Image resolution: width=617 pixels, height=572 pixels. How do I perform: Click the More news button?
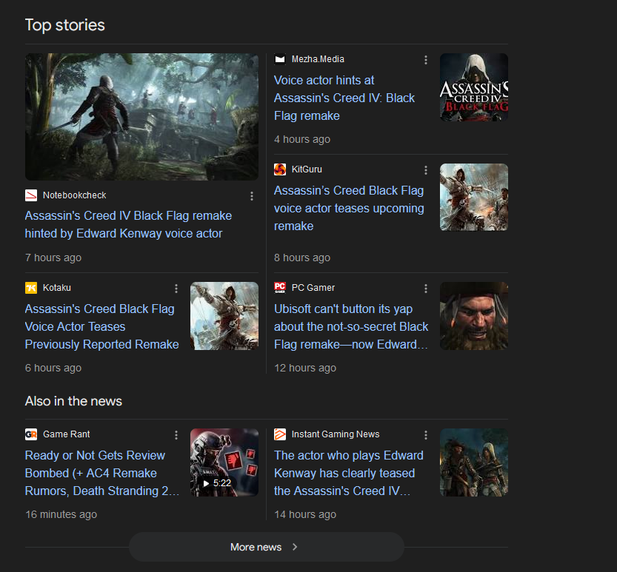267,547
